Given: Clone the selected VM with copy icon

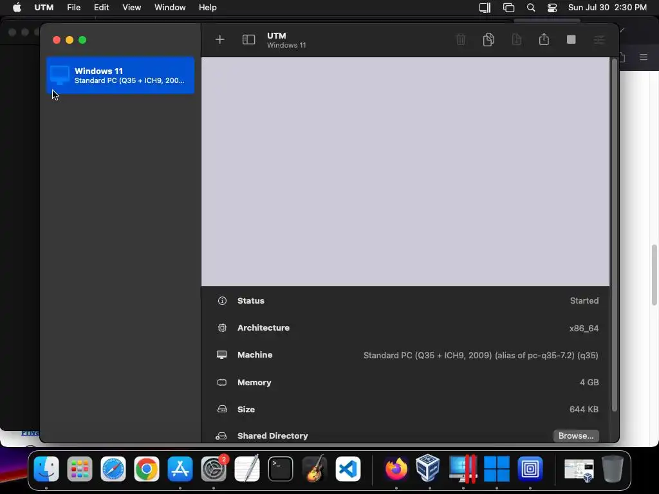Looking at the screenshot, I should coord(488,39).
